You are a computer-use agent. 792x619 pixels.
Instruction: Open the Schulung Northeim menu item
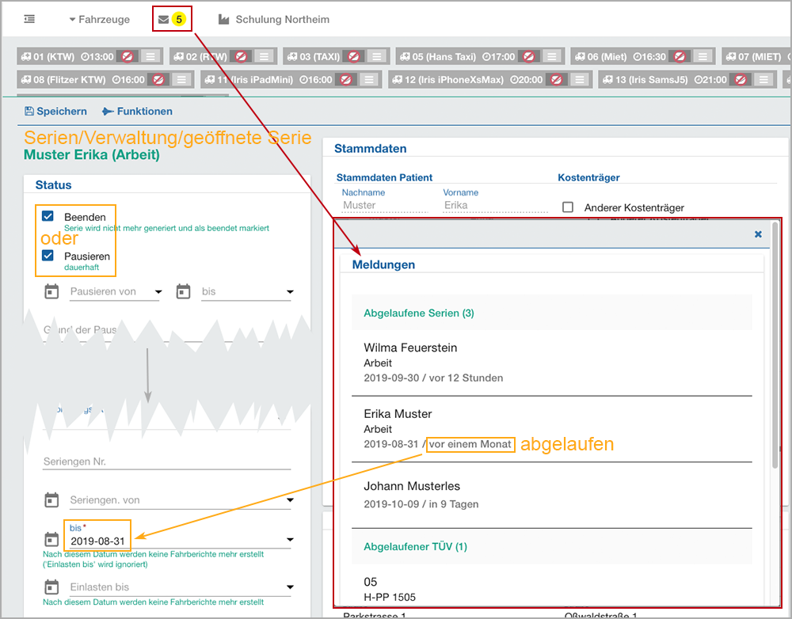pos(273,19)
